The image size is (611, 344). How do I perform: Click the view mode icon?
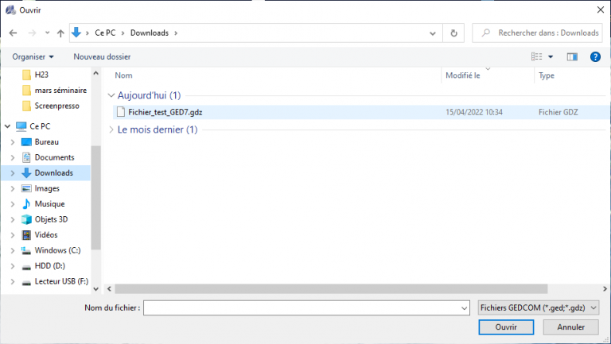pos(536,56)
